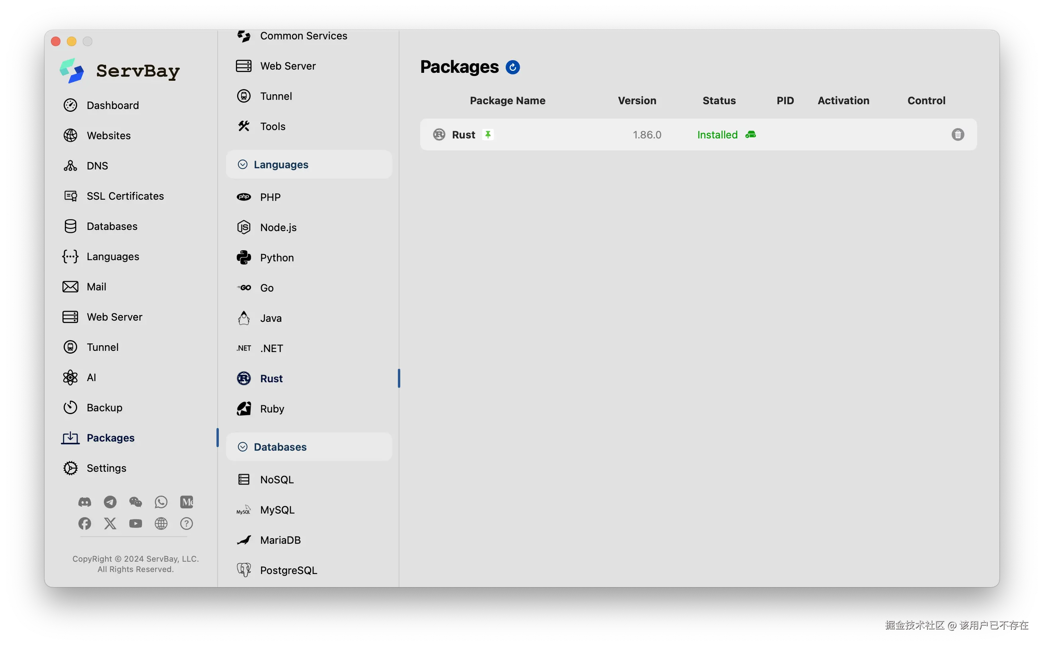Open the WhatsApp icon in footer
Image resolution: width=1044 pixels, height=646 pixels.
pyautogui.click(x=161, y=502)
